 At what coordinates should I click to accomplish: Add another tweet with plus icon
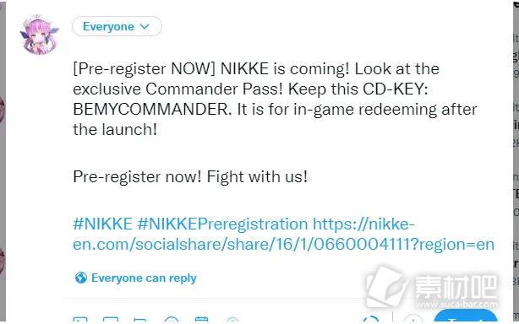tap(413, 319)
